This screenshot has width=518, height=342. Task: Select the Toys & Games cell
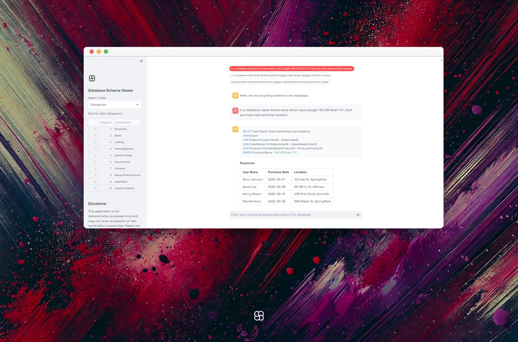coord(127,162)
